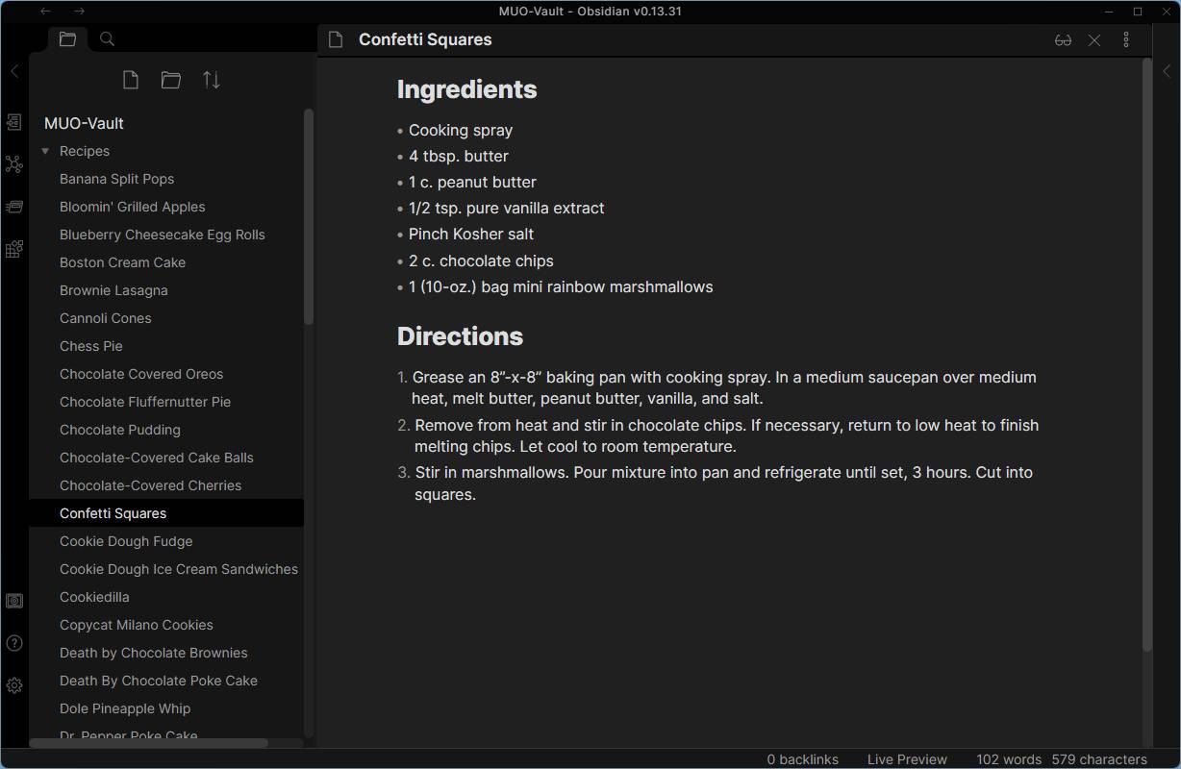Screen dimensions: 1181x769
Task: Create a new note
Action: pos(131,81)
